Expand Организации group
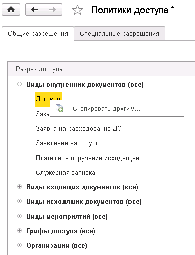 coord(20,245)
